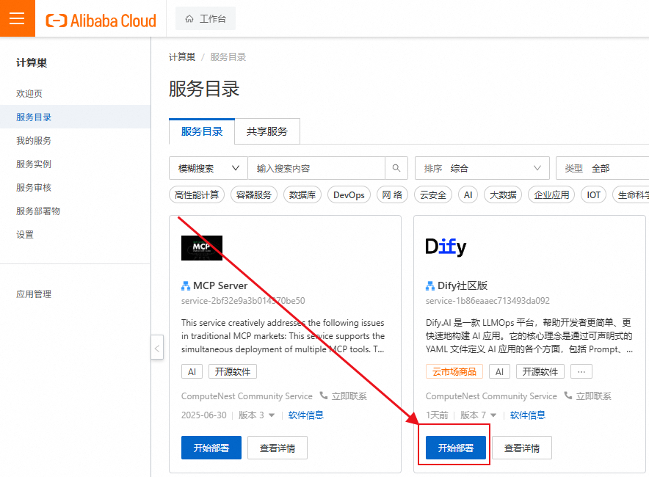Click the search magnifier icon
649x477 pixels.
396,168
